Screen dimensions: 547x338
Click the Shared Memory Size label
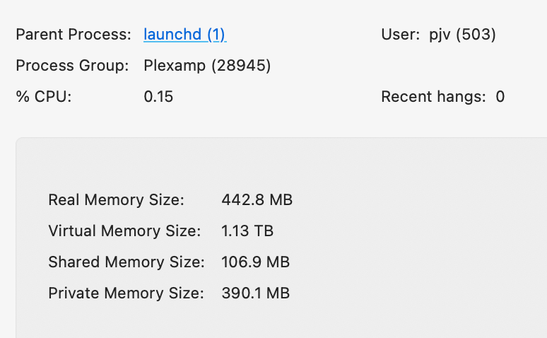click(127, 262)
